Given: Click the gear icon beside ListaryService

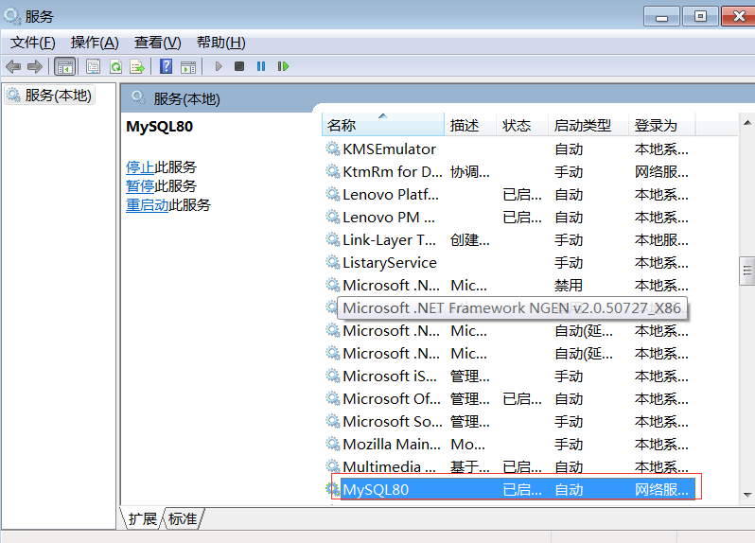Looking at the screenshot, I should 332,262.
